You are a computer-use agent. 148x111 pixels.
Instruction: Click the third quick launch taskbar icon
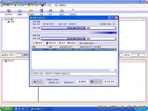pos(23,109)
